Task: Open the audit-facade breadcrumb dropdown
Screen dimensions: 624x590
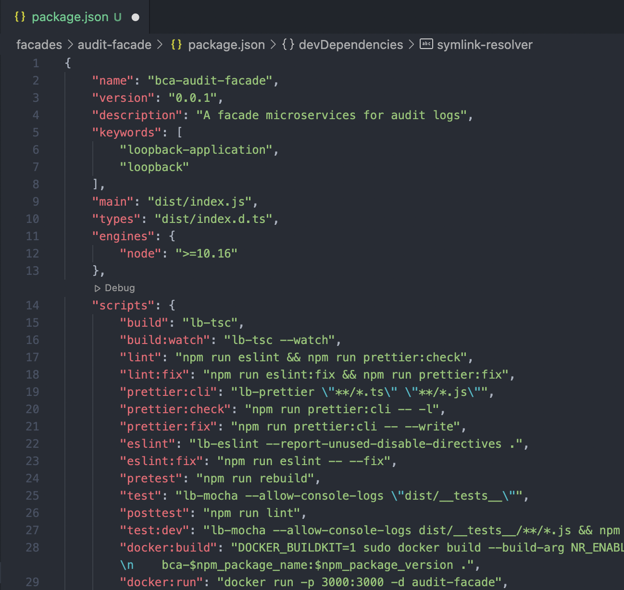Action: click(x=114, y=44)
